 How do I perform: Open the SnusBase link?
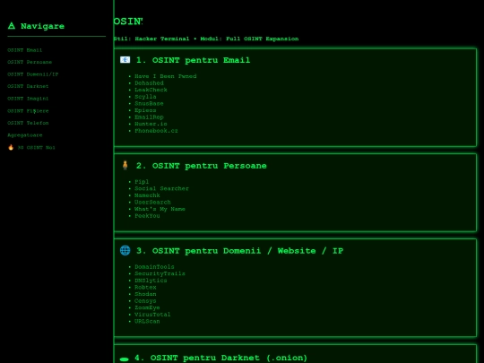click(149, 103)
